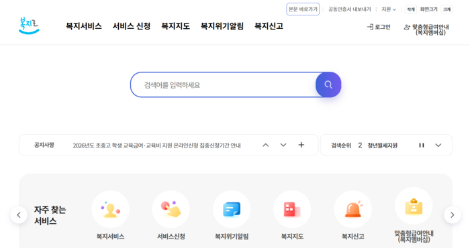Open the 서비스 신청 menu
470x248 pixels.
tap(132, 26)
